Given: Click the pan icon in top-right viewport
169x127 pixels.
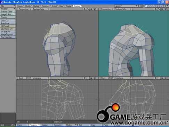Looking at the screenshot, I should 155,9.
